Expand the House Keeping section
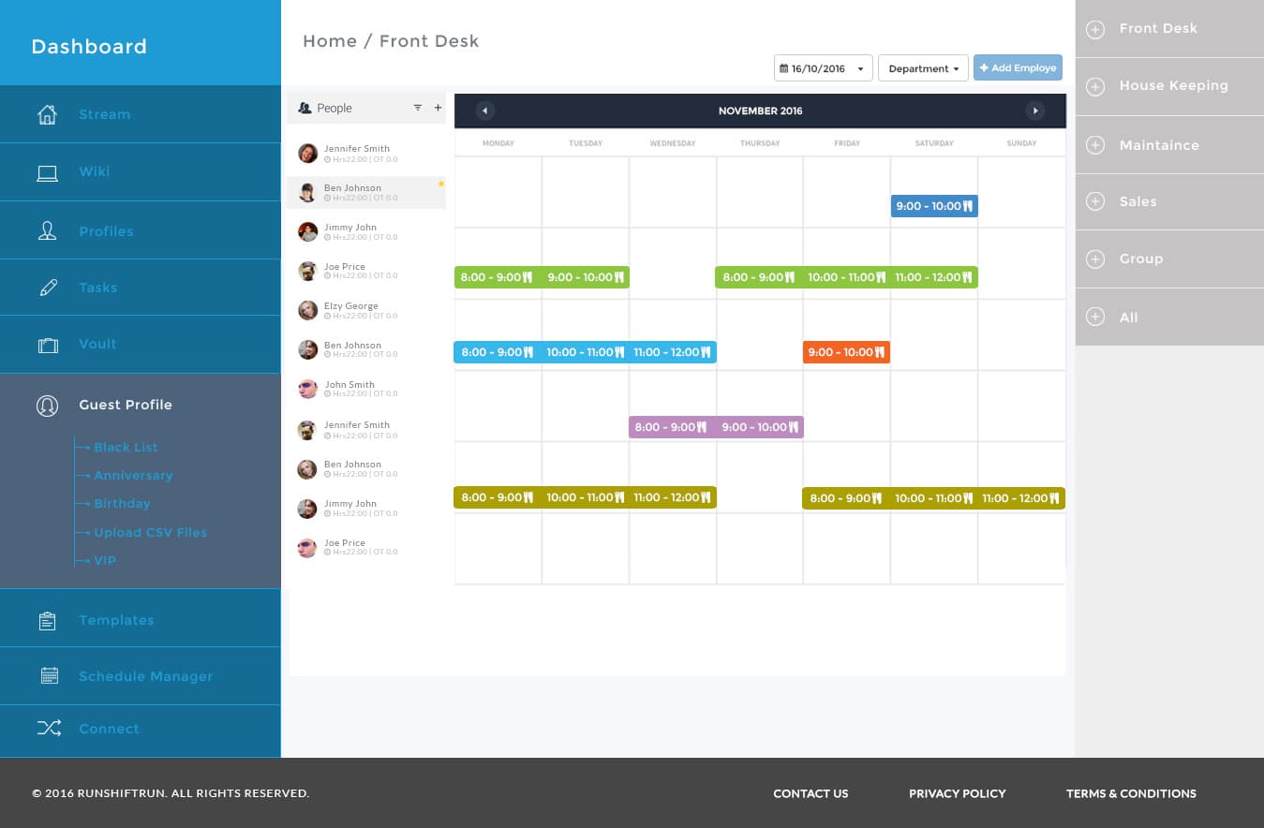Image resolution: width=1264 pixels, height=828 pixels. [1094, 86]
